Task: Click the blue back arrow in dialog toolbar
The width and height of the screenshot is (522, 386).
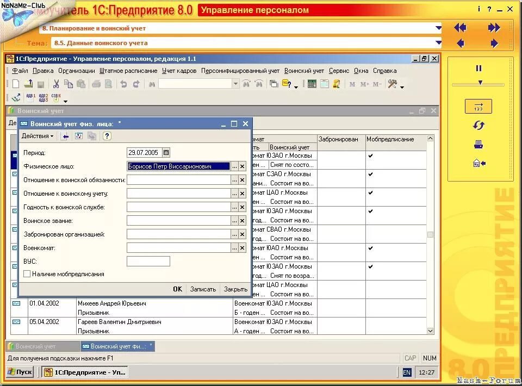Action: [65, 136]
